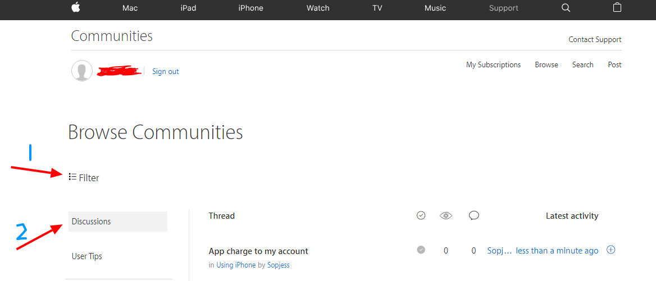Open the author Sopjess profile link
Screen dimensions: 656x281
(x=278, y=265)
